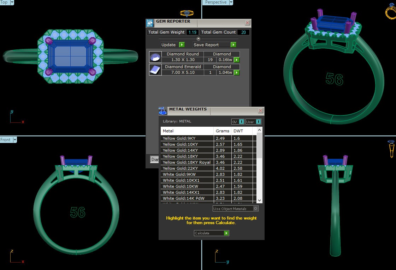396x270 pixels.
Task: Select the Yellow Gold:18KY row
Action: point(187,156)
